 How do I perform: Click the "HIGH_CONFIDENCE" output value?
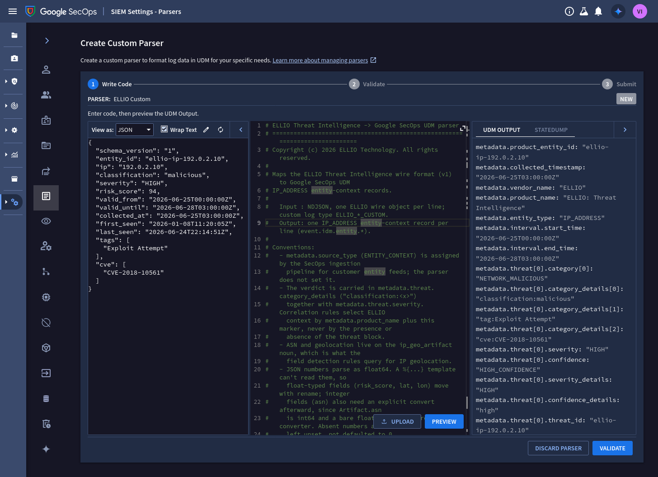508,370
